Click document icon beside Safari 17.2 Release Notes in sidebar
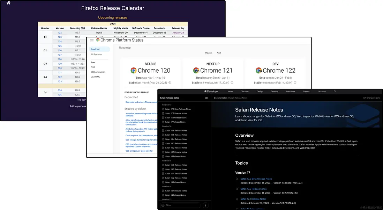The width and height of the screenshot is (383, 210). tap(163, 113)
